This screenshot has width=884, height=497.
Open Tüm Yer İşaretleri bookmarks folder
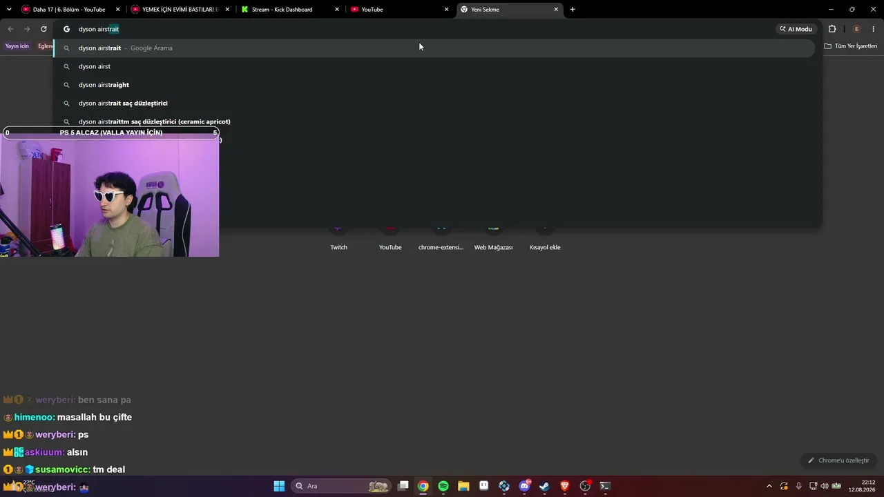[x=851, y=46]
